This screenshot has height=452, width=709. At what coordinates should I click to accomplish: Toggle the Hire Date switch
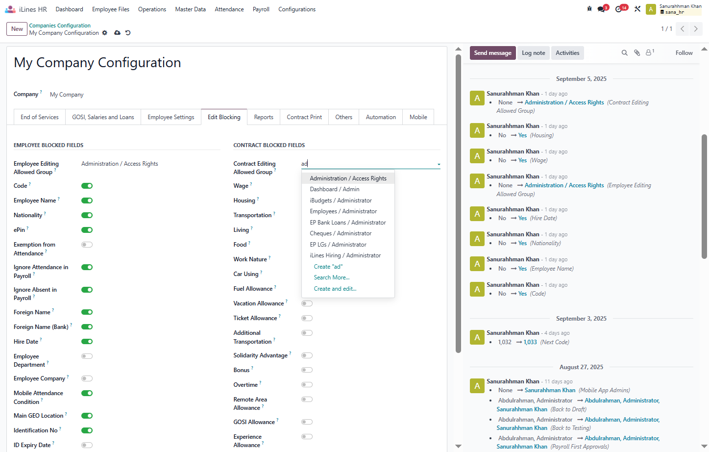pos(87,342)
